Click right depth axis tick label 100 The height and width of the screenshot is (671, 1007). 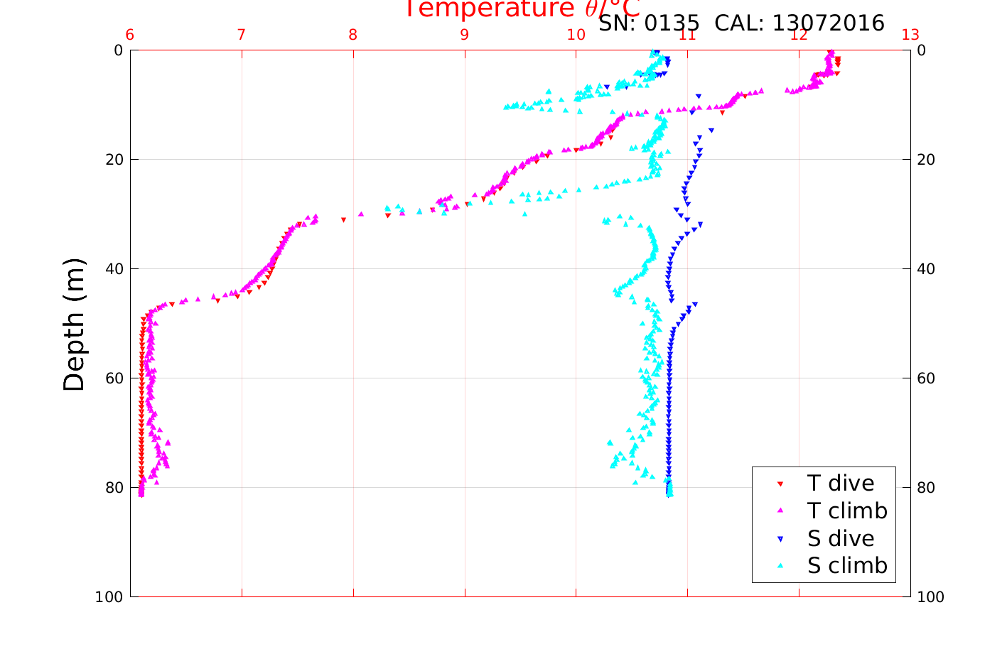pos(931,597)
